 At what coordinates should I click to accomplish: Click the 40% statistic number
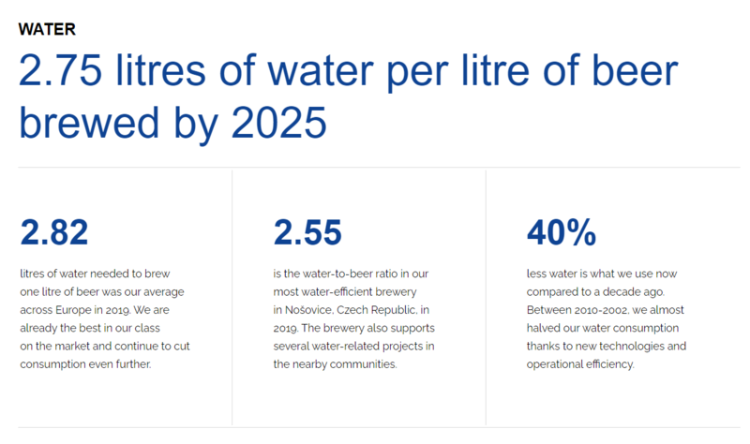pos(562,232)
